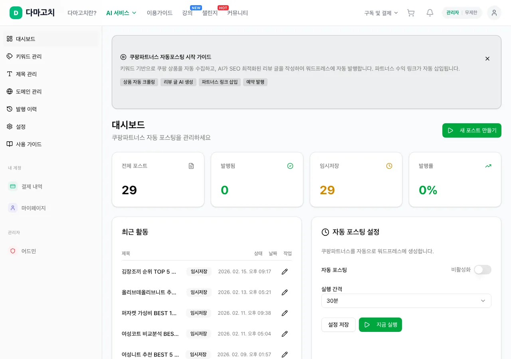Click the 비활성화 status label
Image resolution: width=511 pixels, height=359 pixels.
[461, 270]
